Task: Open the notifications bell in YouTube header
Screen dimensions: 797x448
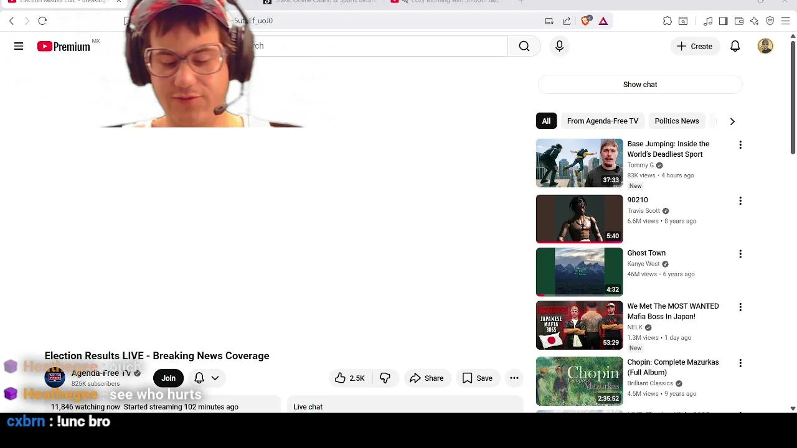Action: (x=735, y=46)
